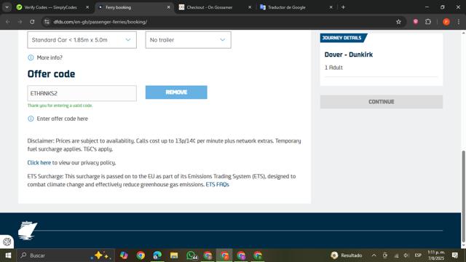Click the 1 Adult passenger text
The image size is (466, 262).
[x=333, y=68]
